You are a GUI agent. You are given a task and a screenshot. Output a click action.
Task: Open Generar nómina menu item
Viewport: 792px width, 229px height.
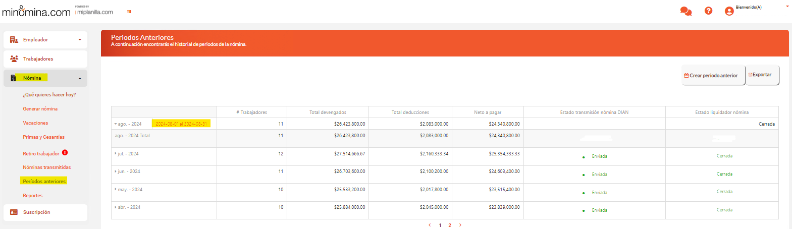[x=40, y=108]
